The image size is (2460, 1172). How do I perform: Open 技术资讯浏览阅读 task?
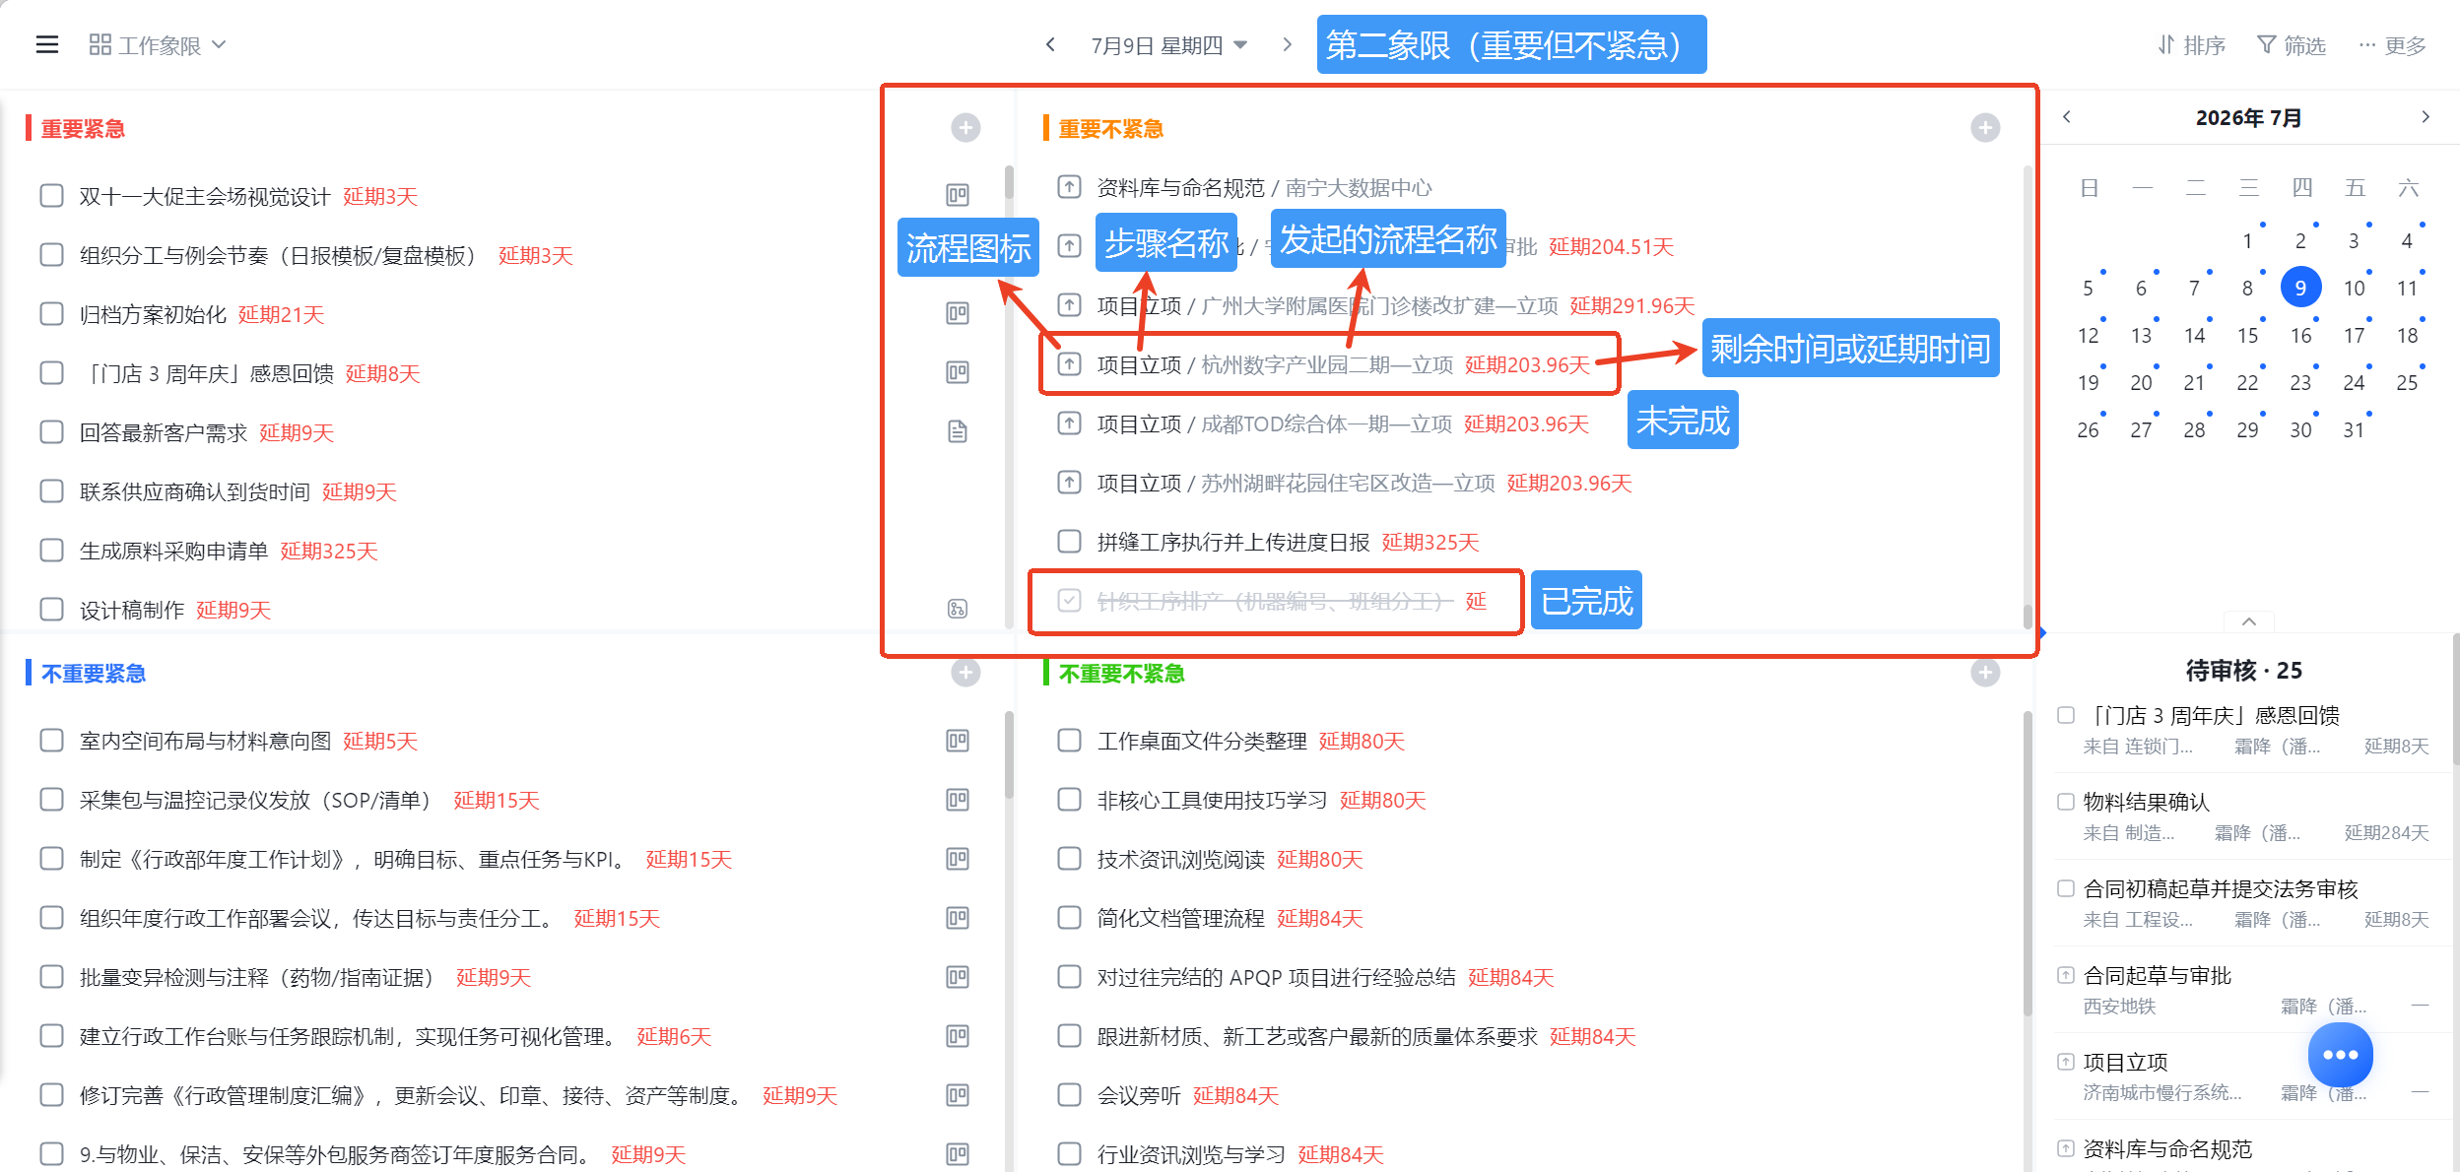click(x=1180, y=859)
